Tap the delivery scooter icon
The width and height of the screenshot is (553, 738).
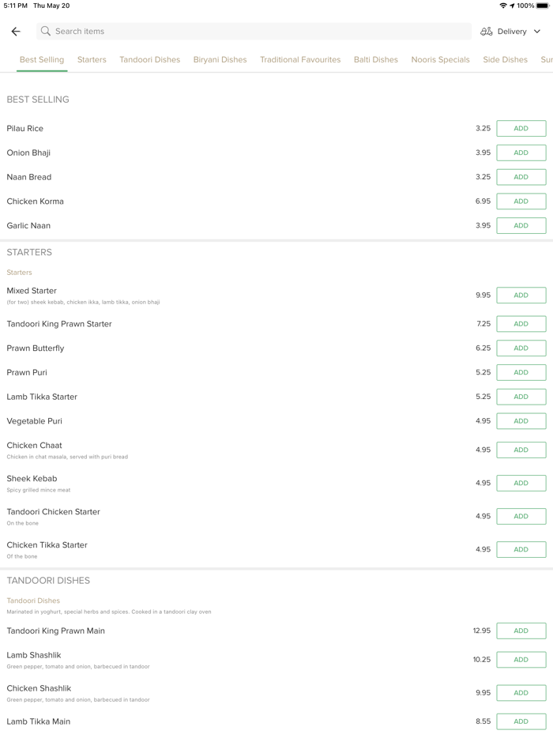(x=487, y=32)
